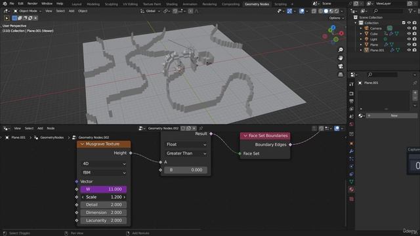Toggle camera view gizmo icon
This screenshot has height=236, width=420.
341,66
